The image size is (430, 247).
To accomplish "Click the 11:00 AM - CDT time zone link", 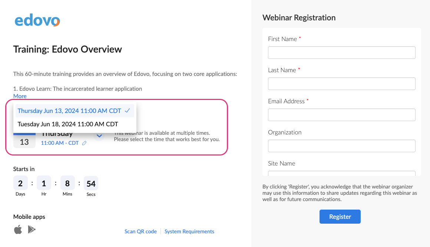I will [x=60, y=143].
